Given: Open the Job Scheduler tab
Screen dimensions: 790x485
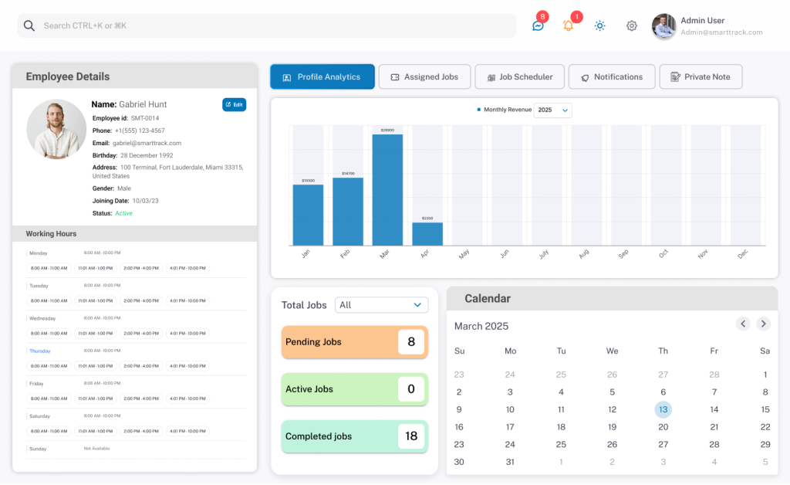Looking at the screenshot, I should click(519, 77).
